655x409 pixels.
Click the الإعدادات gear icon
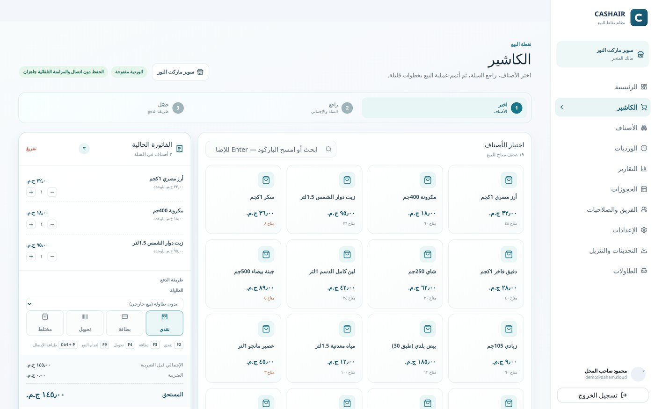(x=644, y=230)
